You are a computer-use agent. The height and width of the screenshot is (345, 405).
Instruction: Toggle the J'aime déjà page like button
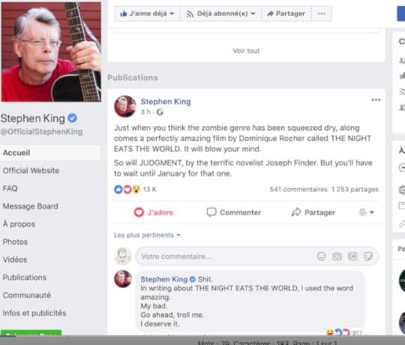(x=147, y=13)
